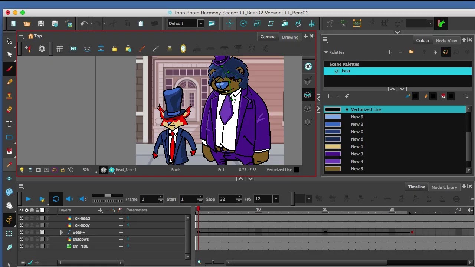This screenshot has height=267, width=475.
Task: Click the Undo arrow icon
Action: pos(84,23)
